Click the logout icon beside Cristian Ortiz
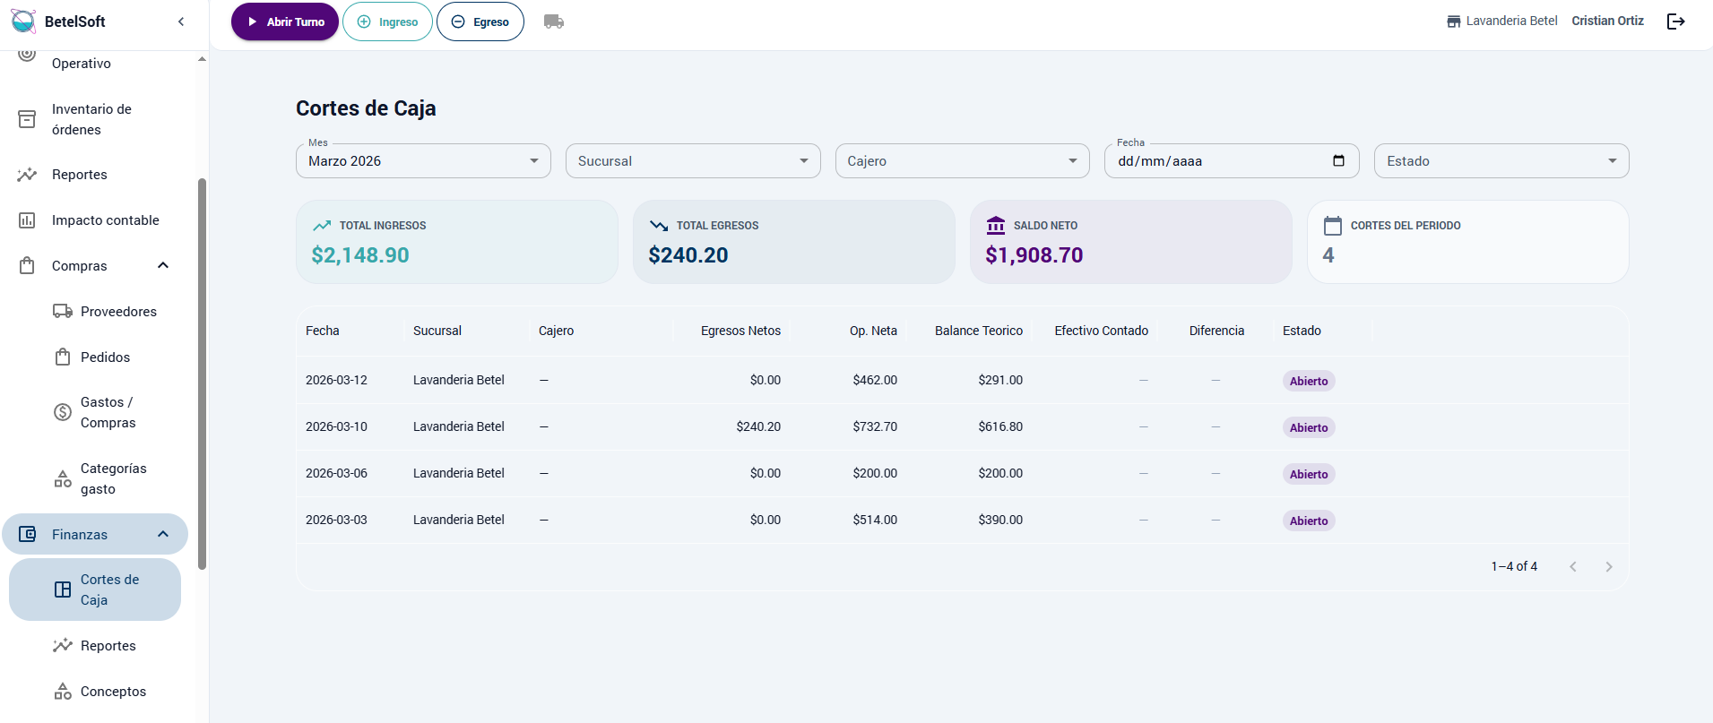Image resolution: width=1713 pixels, height=723 pixels. coord(1675,22)
